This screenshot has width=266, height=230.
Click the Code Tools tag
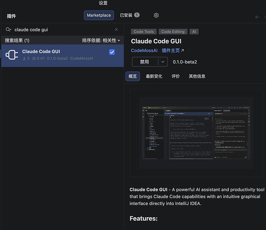tap(144, 32)
